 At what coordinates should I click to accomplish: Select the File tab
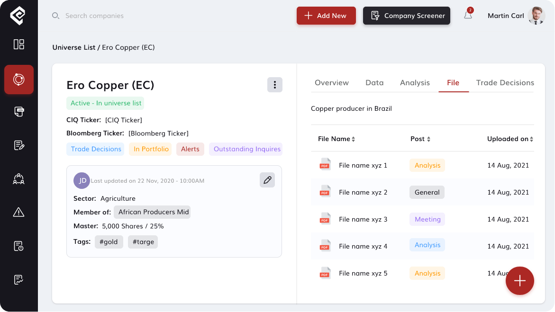453,83
